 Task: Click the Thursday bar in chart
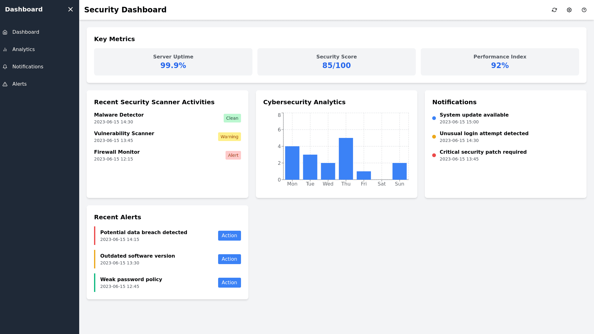[346, 159]
